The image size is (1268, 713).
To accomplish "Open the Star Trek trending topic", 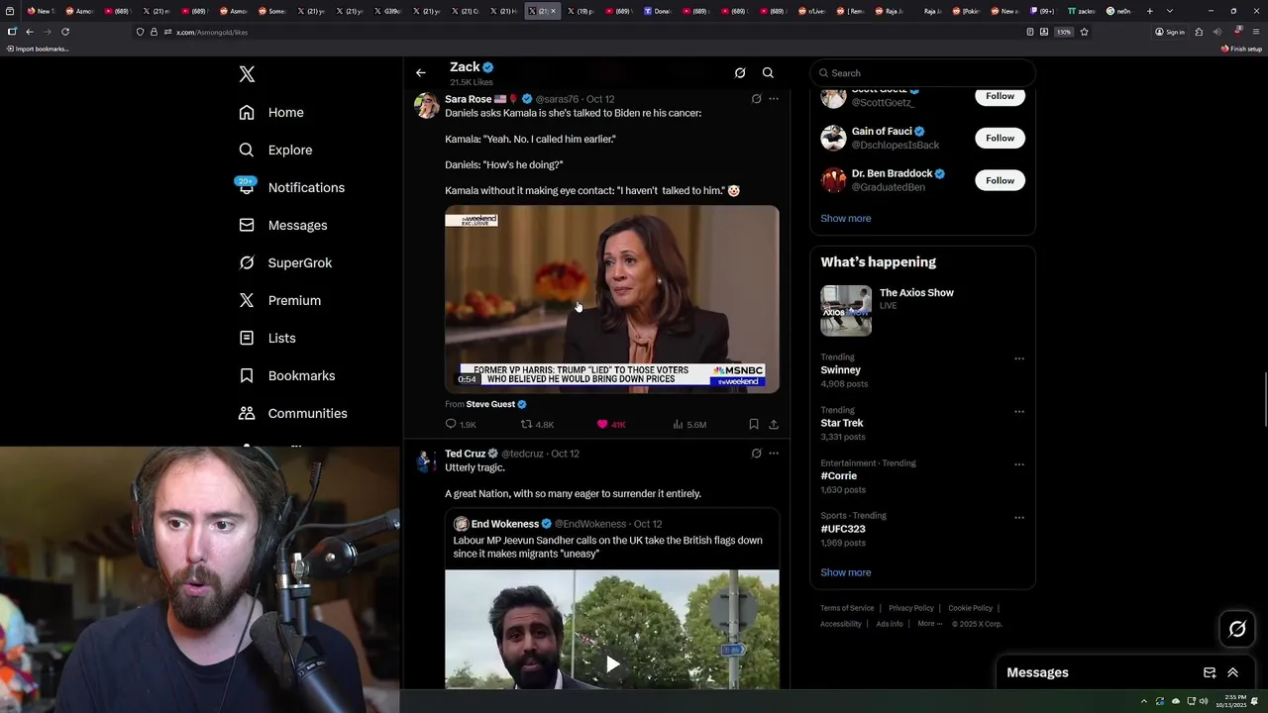I will point(842,423).
